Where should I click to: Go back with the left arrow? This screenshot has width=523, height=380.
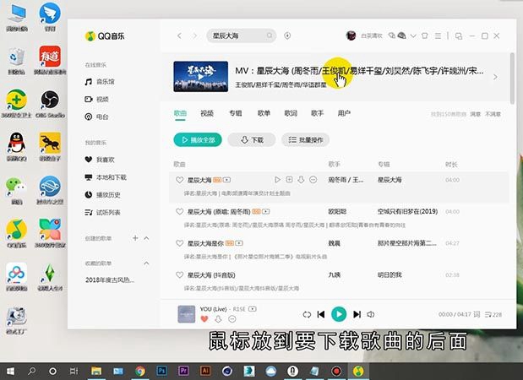pos(179,35)
